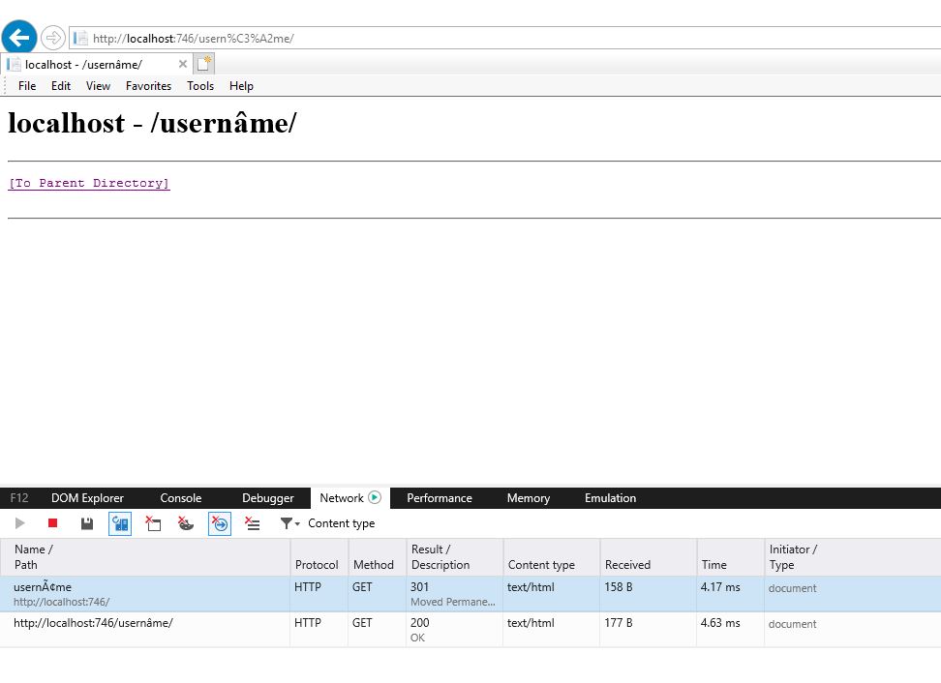The image size is (941, 683).
Task: Sort by the Time column header
Action: [x=730, y=557]
